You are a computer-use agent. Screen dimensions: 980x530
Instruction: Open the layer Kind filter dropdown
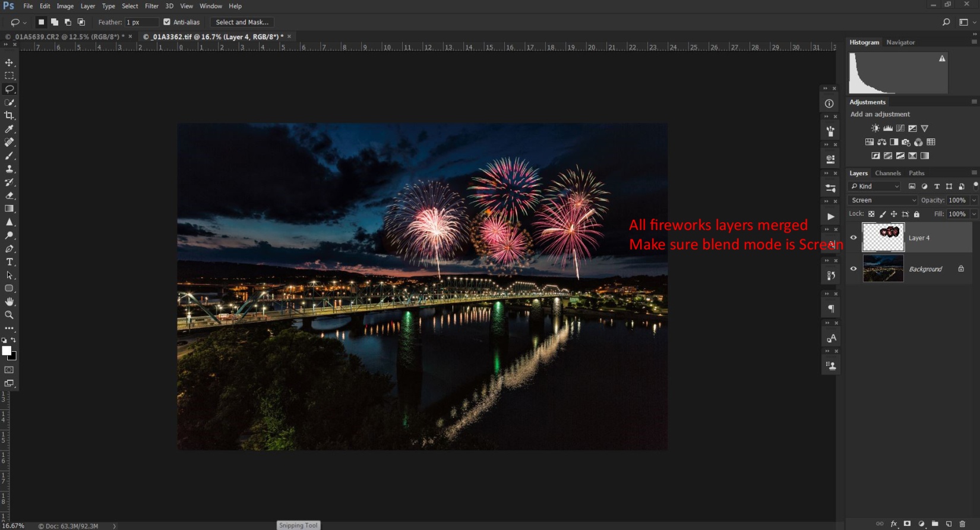tap(874, 187)
